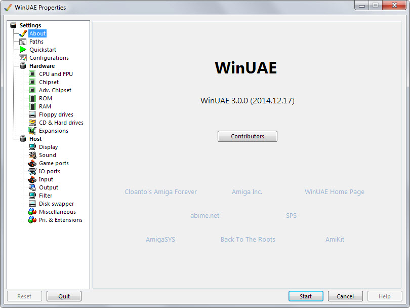Click the IO ports cable icon
Screen dimensions: 410x308
click(x=32, y=171)
